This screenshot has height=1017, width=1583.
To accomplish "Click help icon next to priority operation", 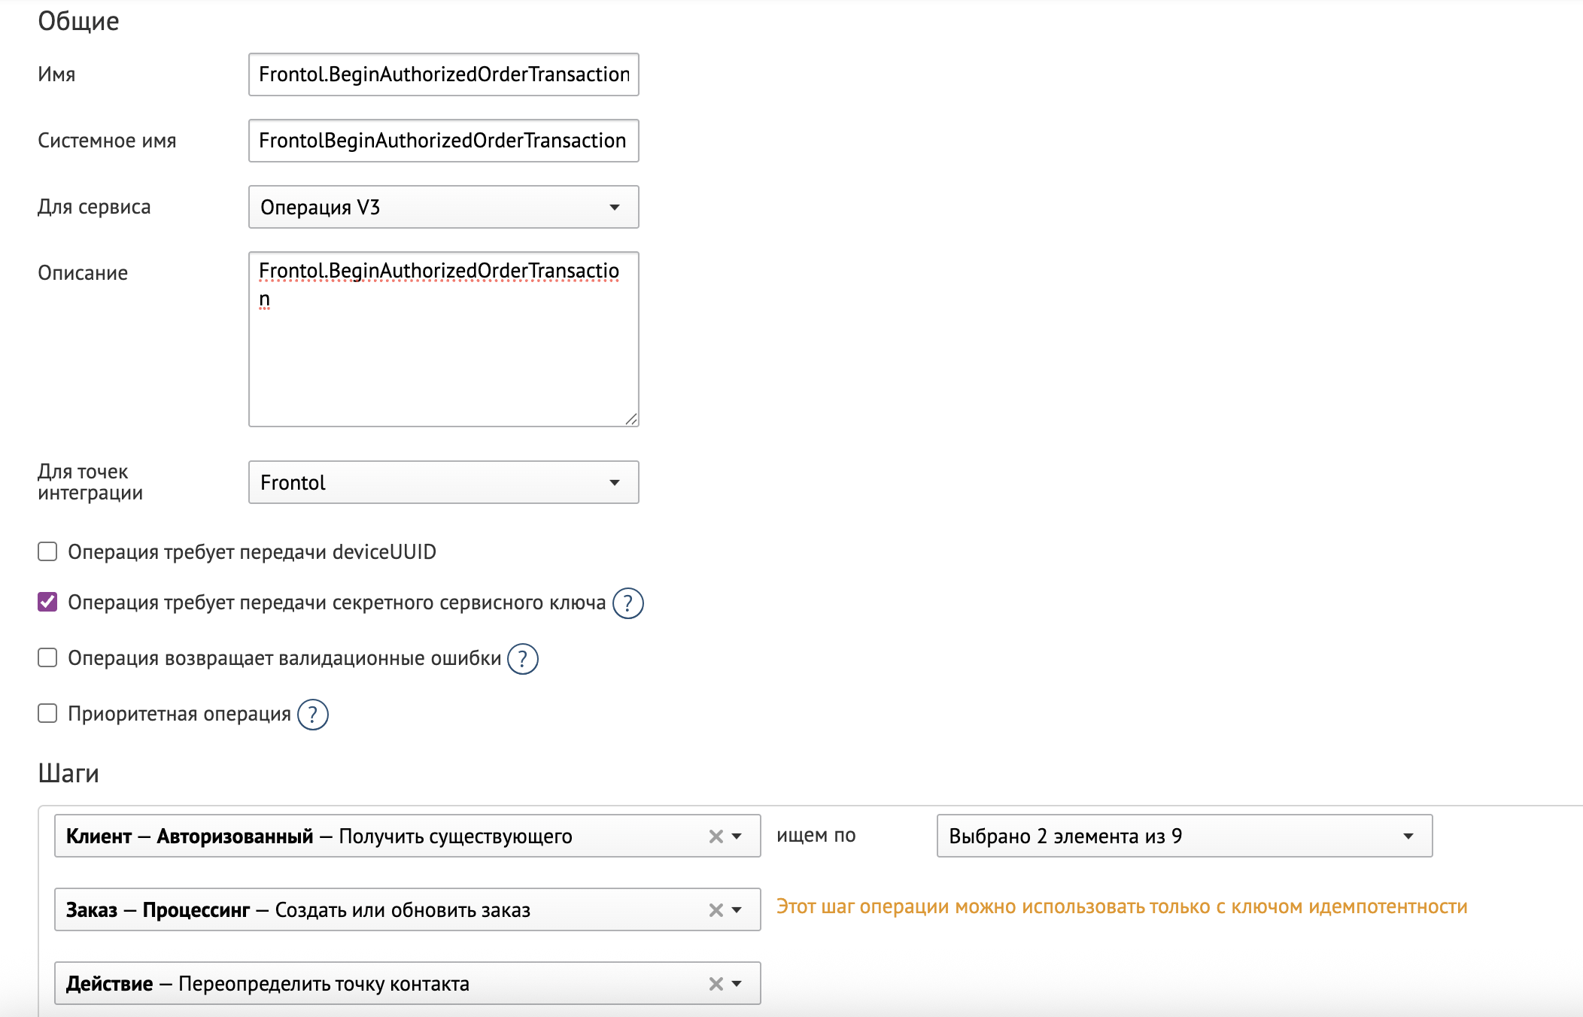I will coord(313,715).
